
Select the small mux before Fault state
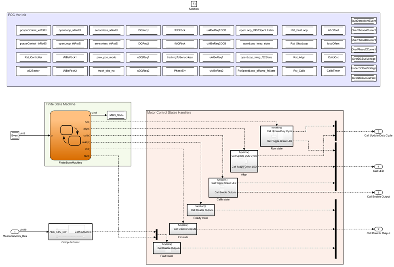(x=156, y=234)
